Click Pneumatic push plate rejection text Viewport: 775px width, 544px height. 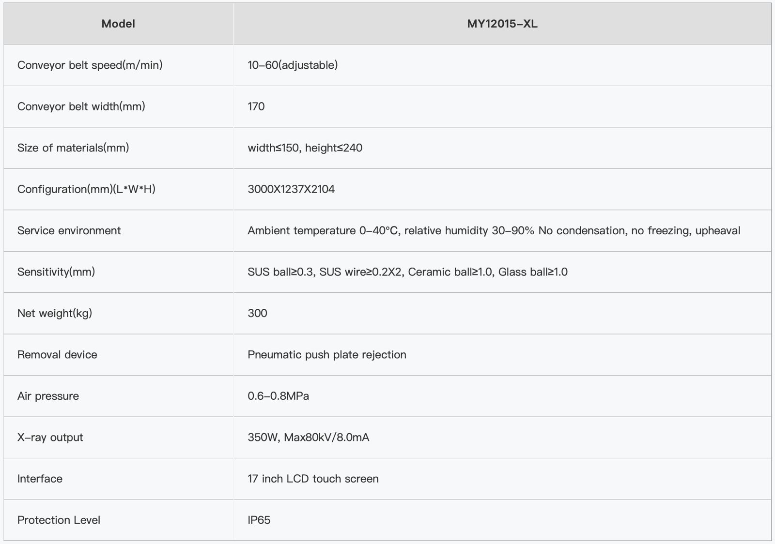[327, 355]
